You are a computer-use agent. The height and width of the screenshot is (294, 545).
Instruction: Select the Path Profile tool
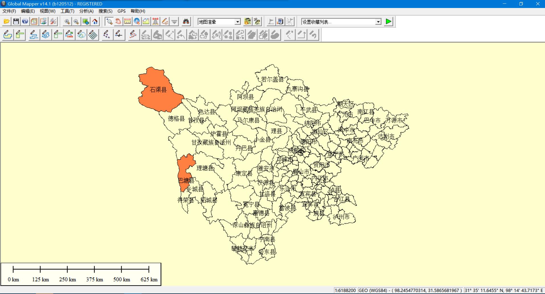point(146,22)
